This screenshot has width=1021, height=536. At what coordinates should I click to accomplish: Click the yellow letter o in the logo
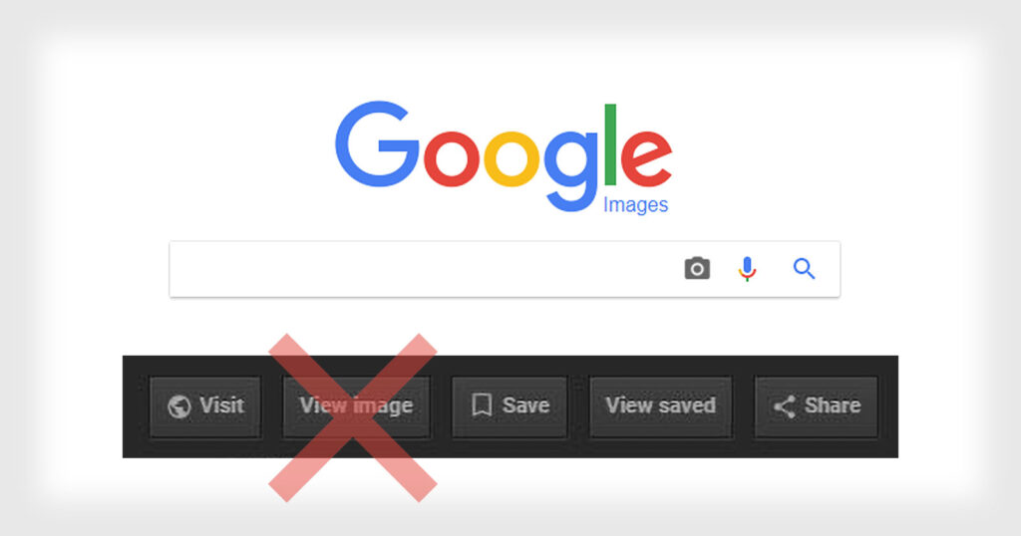[511, 158]
